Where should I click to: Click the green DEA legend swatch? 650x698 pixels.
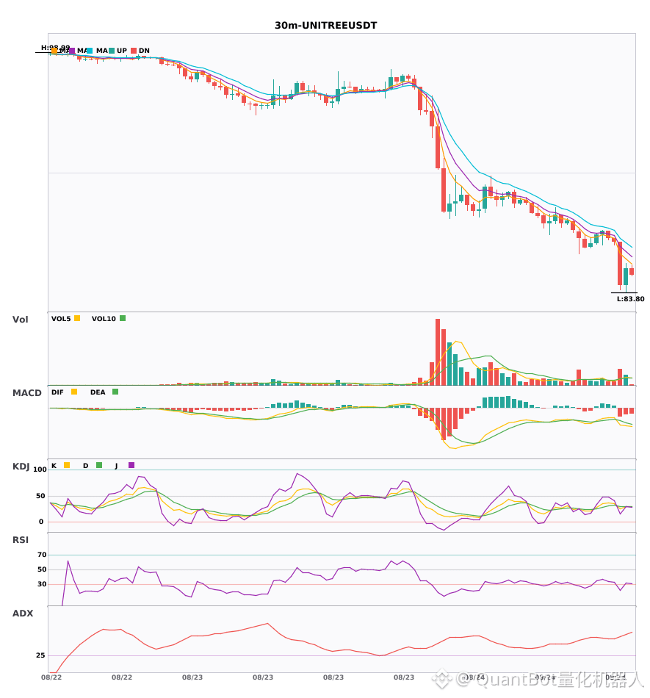pyautogui.click(x=115, y=392)
